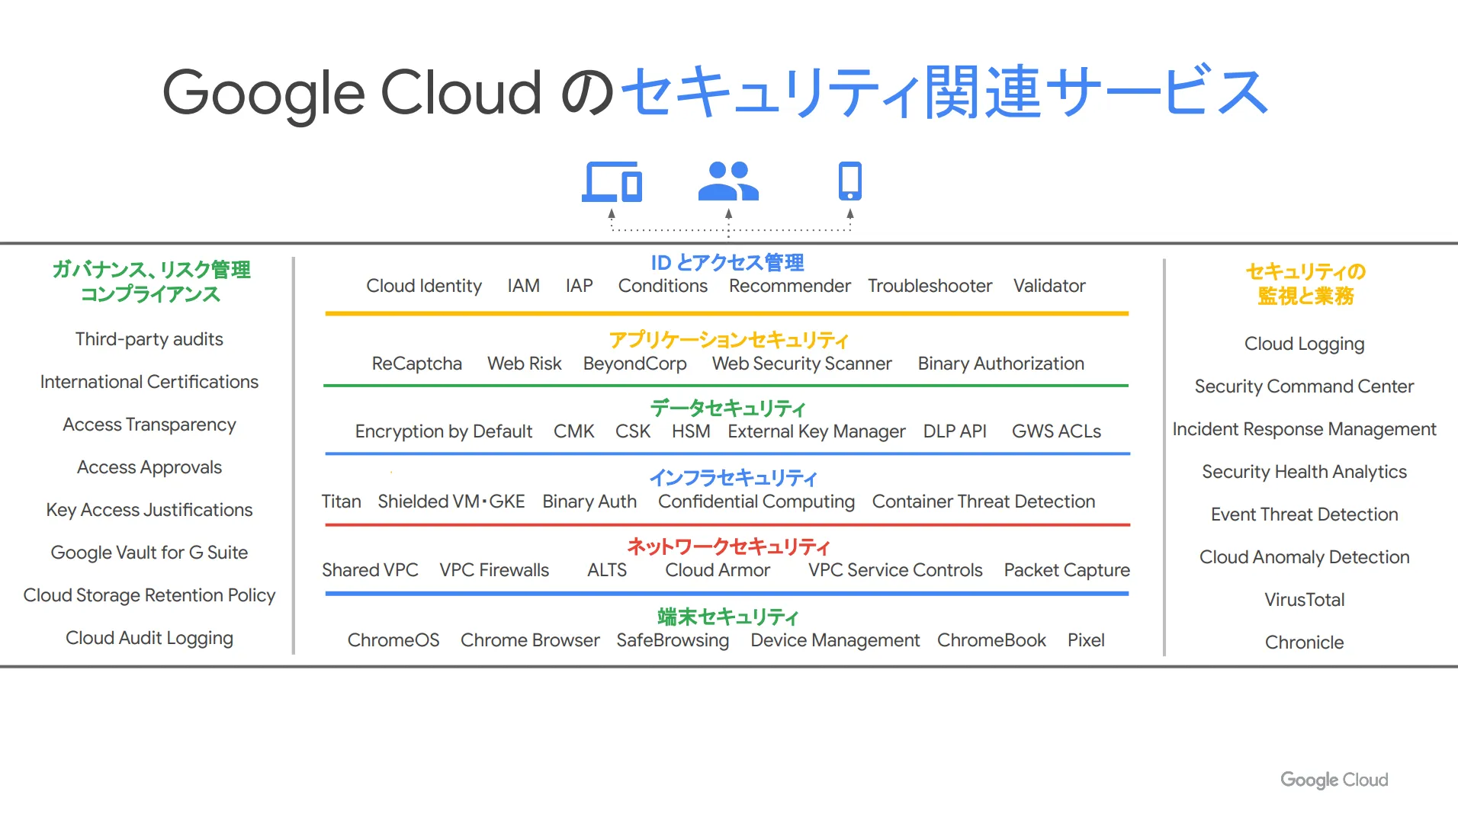Click "Security Health Analytics"
Image resolution: width=1458 pixels, height=814 pixels.
coord(1305,473)
